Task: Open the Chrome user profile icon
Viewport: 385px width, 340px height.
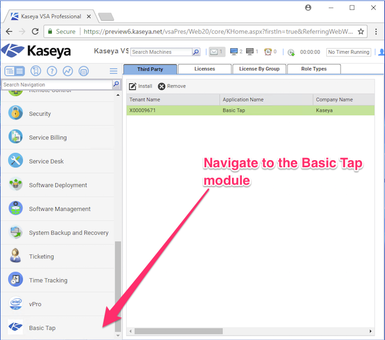Action: point(308,8)
